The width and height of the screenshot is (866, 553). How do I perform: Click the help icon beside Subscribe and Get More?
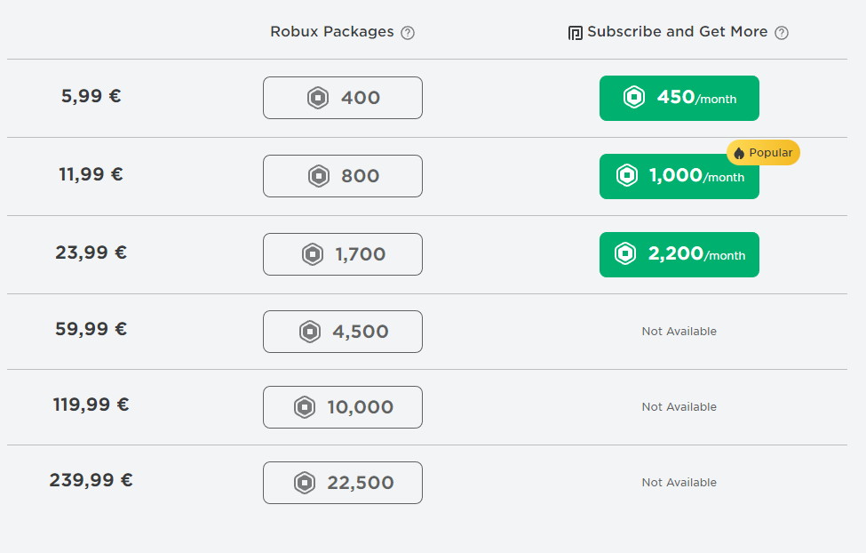coord(782,33)
